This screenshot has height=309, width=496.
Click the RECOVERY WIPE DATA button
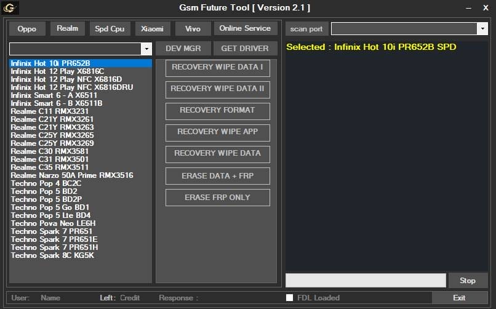(x=218, y=154)
